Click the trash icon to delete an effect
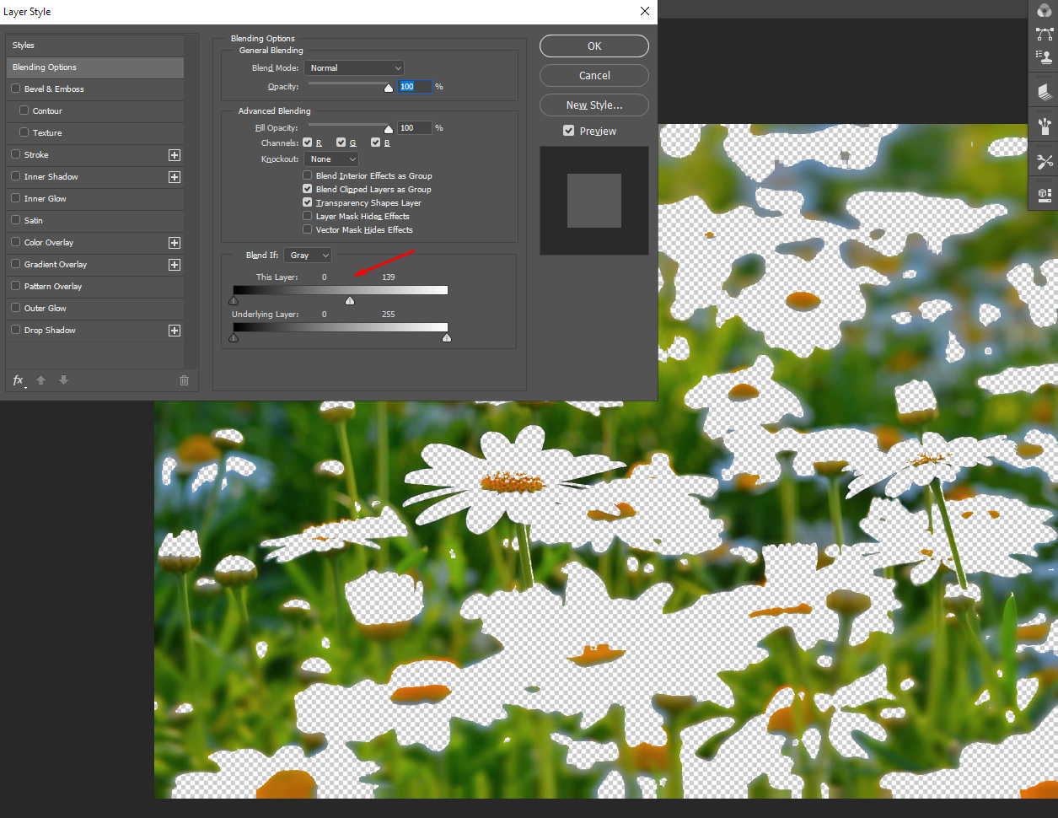Image resolution: width=1058 pixels, height=818 pixels. click(x=184, y=380)
